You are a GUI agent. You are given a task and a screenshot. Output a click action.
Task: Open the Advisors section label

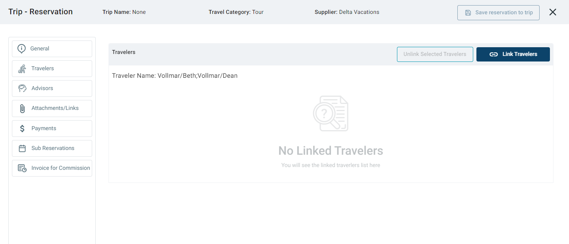(x=42, y=88)
